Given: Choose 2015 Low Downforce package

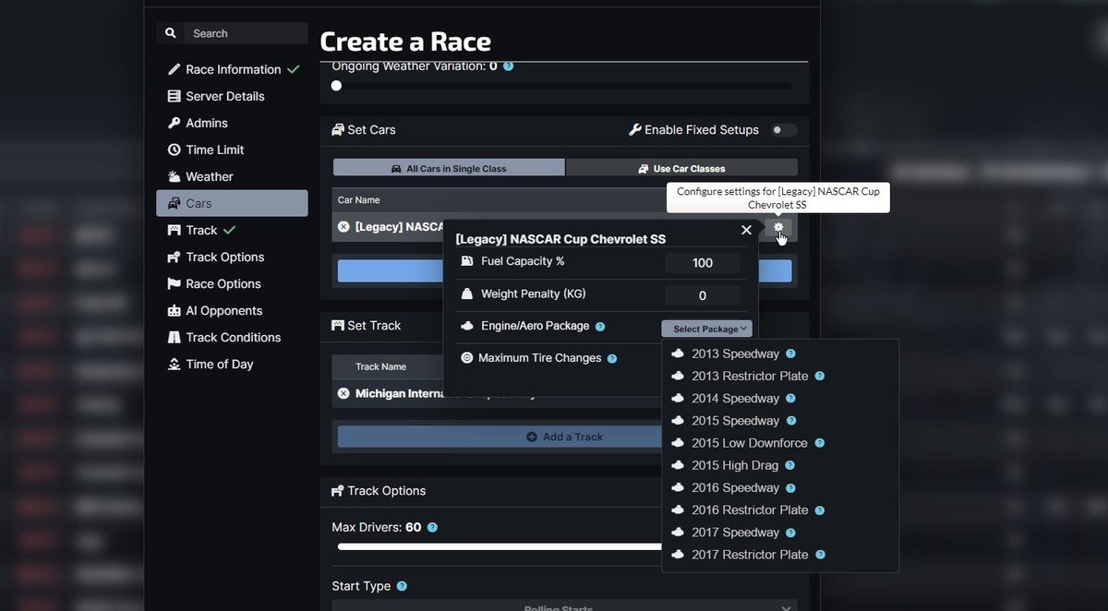Looking at the screenshot, I should tap(750, 443).
